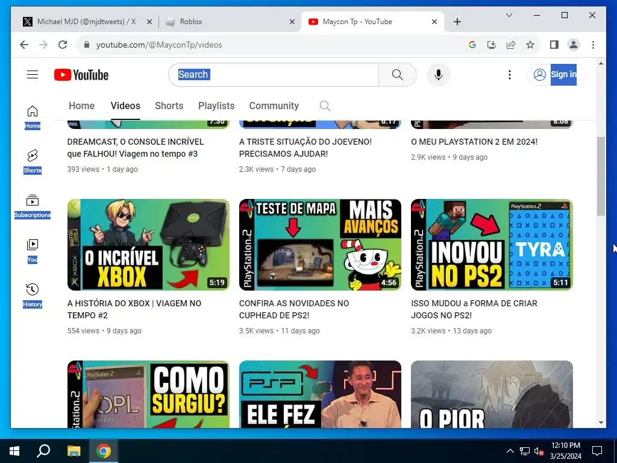Screen dimensions: 617x463
Task: Open the network tray icon
Action: point(525,451)
